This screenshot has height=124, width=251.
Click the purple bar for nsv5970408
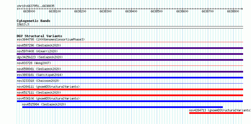click(130, 54)
